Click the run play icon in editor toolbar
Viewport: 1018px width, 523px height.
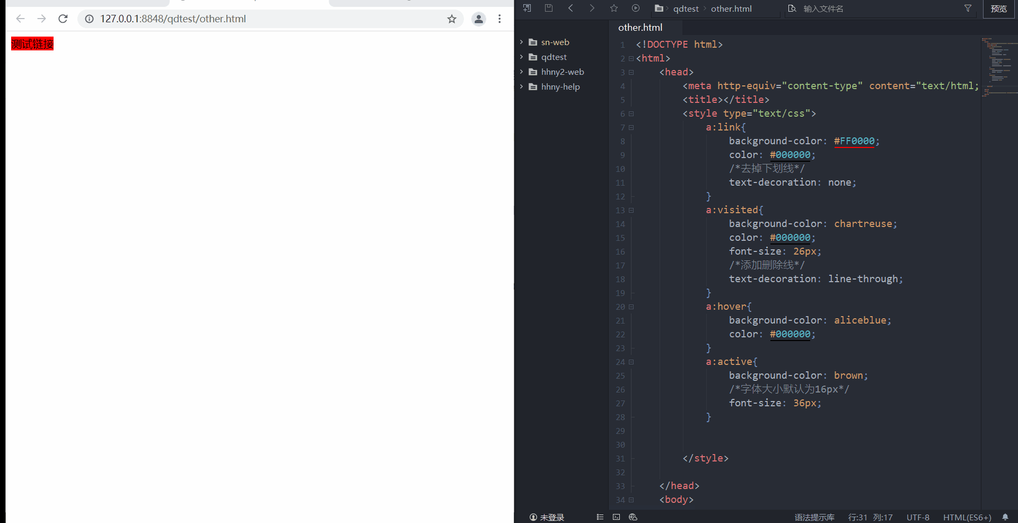click(x=636, y=8)
